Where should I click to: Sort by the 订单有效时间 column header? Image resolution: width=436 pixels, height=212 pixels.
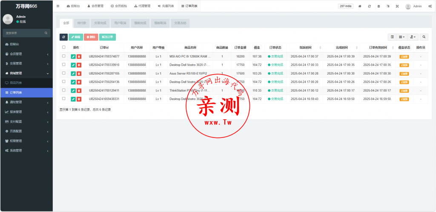(x=377, y=48)
